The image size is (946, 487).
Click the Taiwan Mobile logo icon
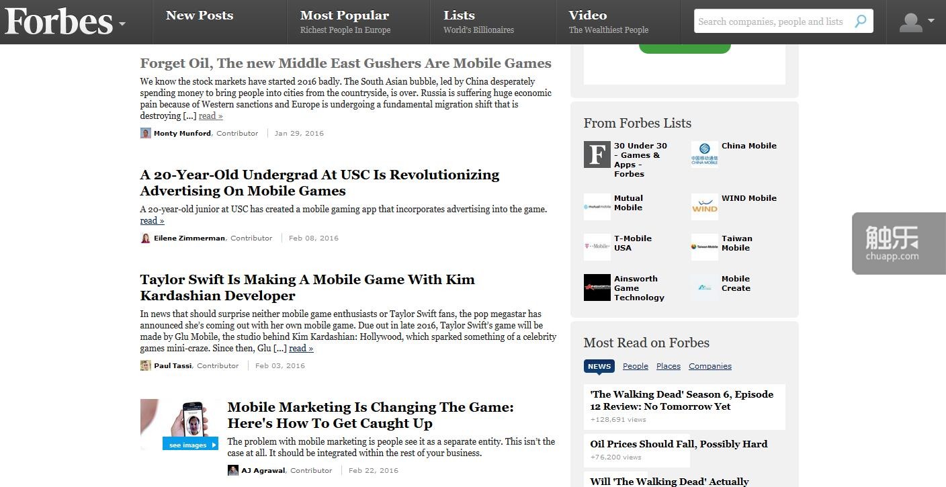[x=704, y=247]
